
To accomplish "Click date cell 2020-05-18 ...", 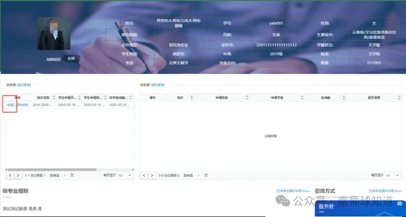I will 68,105.
